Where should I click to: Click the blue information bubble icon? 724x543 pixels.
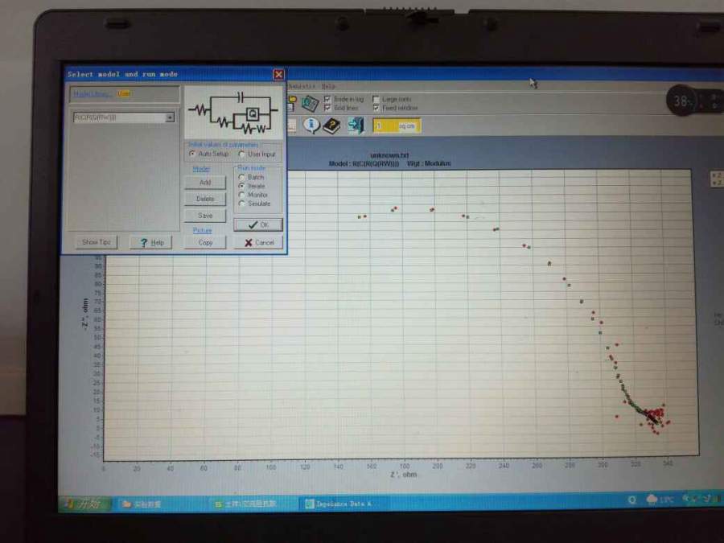(311, 125)
